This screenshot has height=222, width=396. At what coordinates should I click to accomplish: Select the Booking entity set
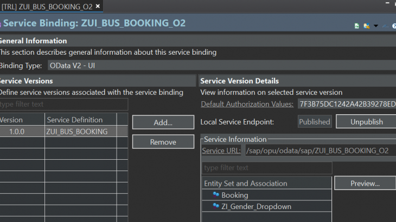234,195
